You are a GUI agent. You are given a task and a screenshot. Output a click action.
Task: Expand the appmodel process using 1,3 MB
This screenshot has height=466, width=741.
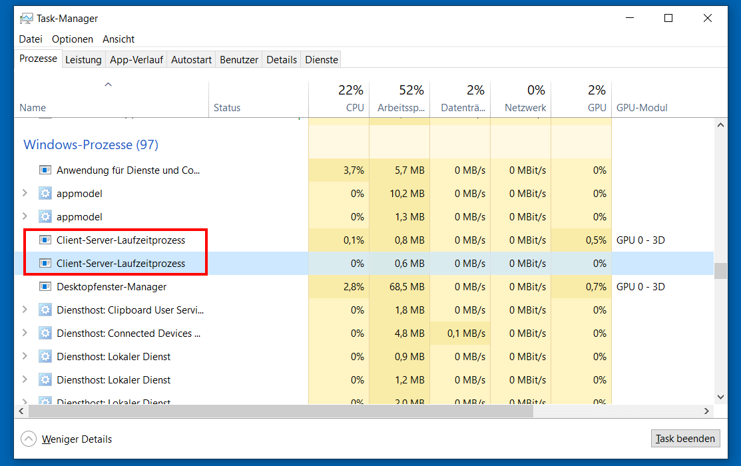tap(25, 216)
